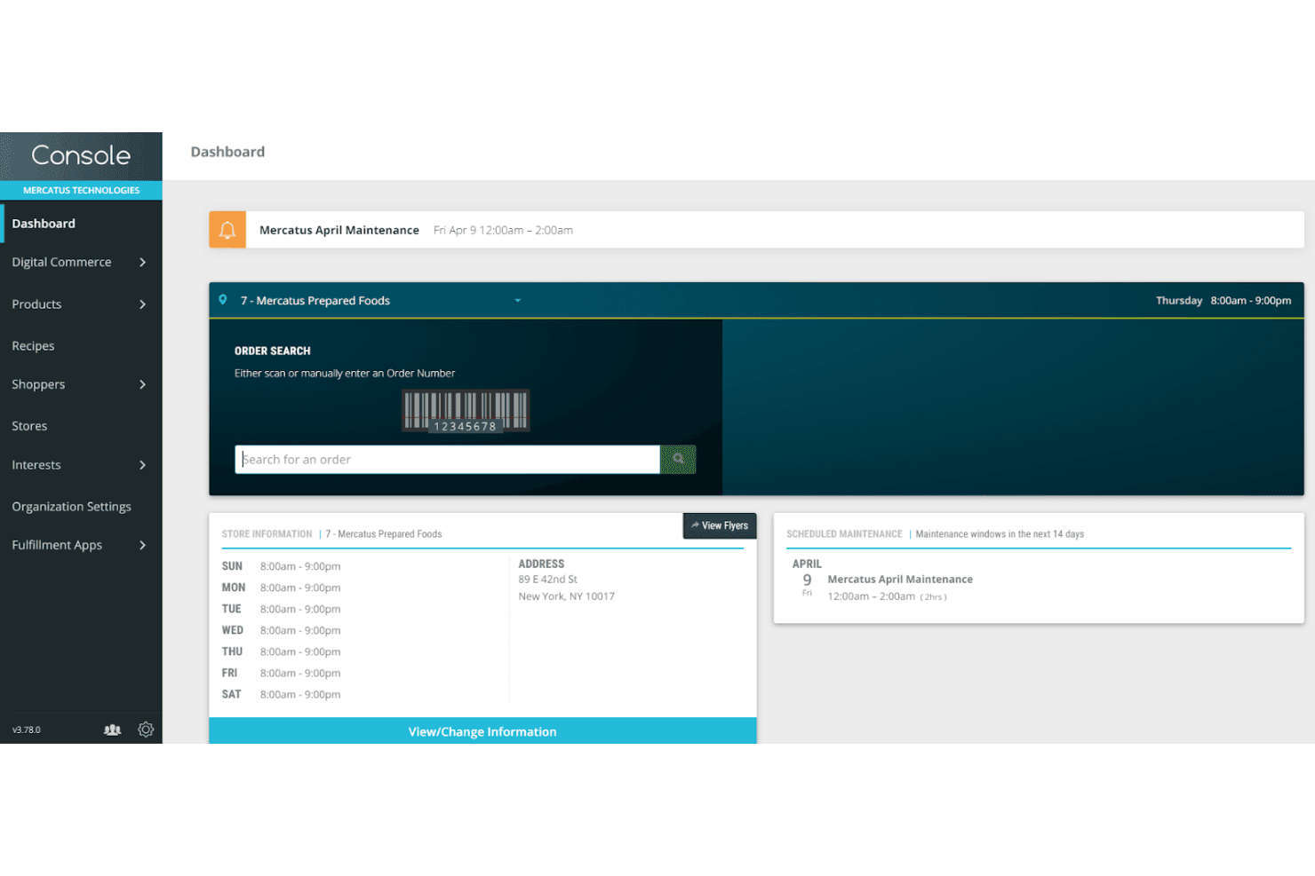
Task: Click the Search for an order field
Action: pos(448,459)
